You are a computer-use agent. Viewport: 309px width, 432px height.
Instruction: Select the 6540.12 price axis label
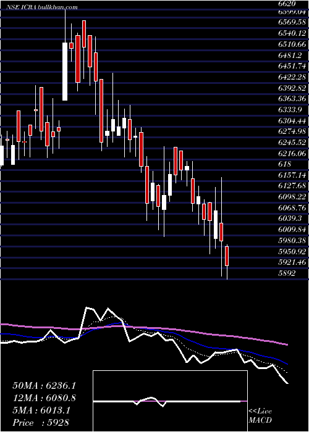(x=292, y=33)
